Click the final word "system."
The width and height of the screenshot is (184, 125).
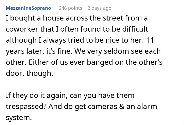pyautogui.click(x=19, y=118)
